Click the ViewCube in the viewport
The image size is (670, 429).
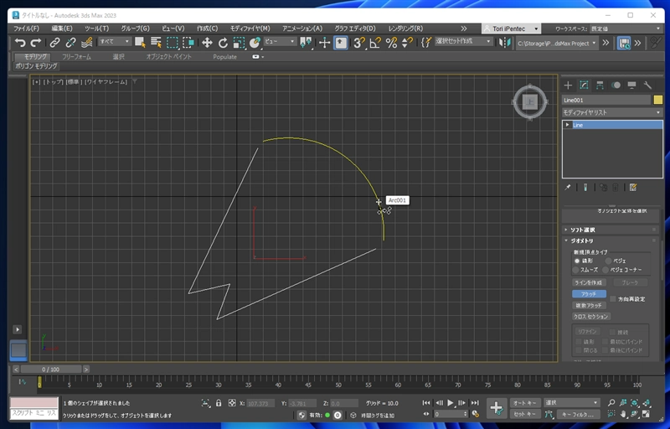[529, 101]
